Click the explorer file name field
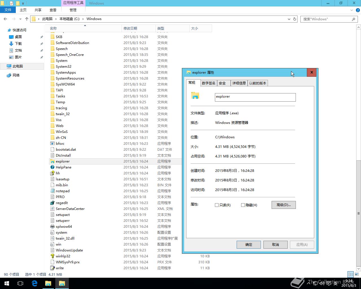This screenshot has height=289, width=361. [x=255, y=97]
